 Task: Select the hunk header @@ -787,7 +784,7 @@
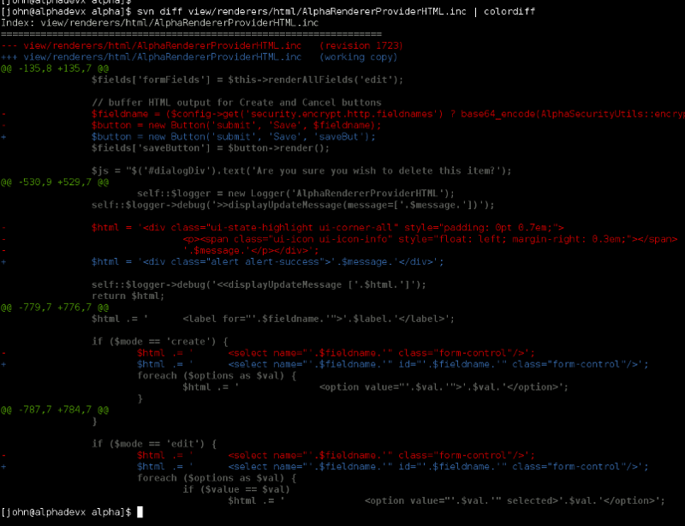click(x=55, y=409)
